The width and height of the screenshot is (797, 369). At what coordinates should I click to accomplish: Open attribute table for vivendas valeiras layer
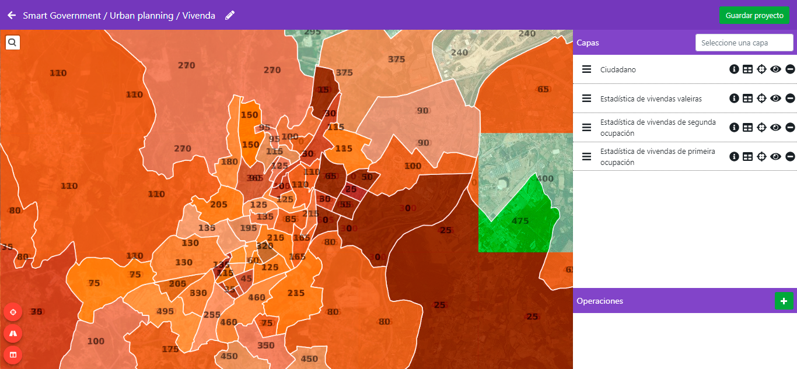pyautogui.click(x=747, y=99)
